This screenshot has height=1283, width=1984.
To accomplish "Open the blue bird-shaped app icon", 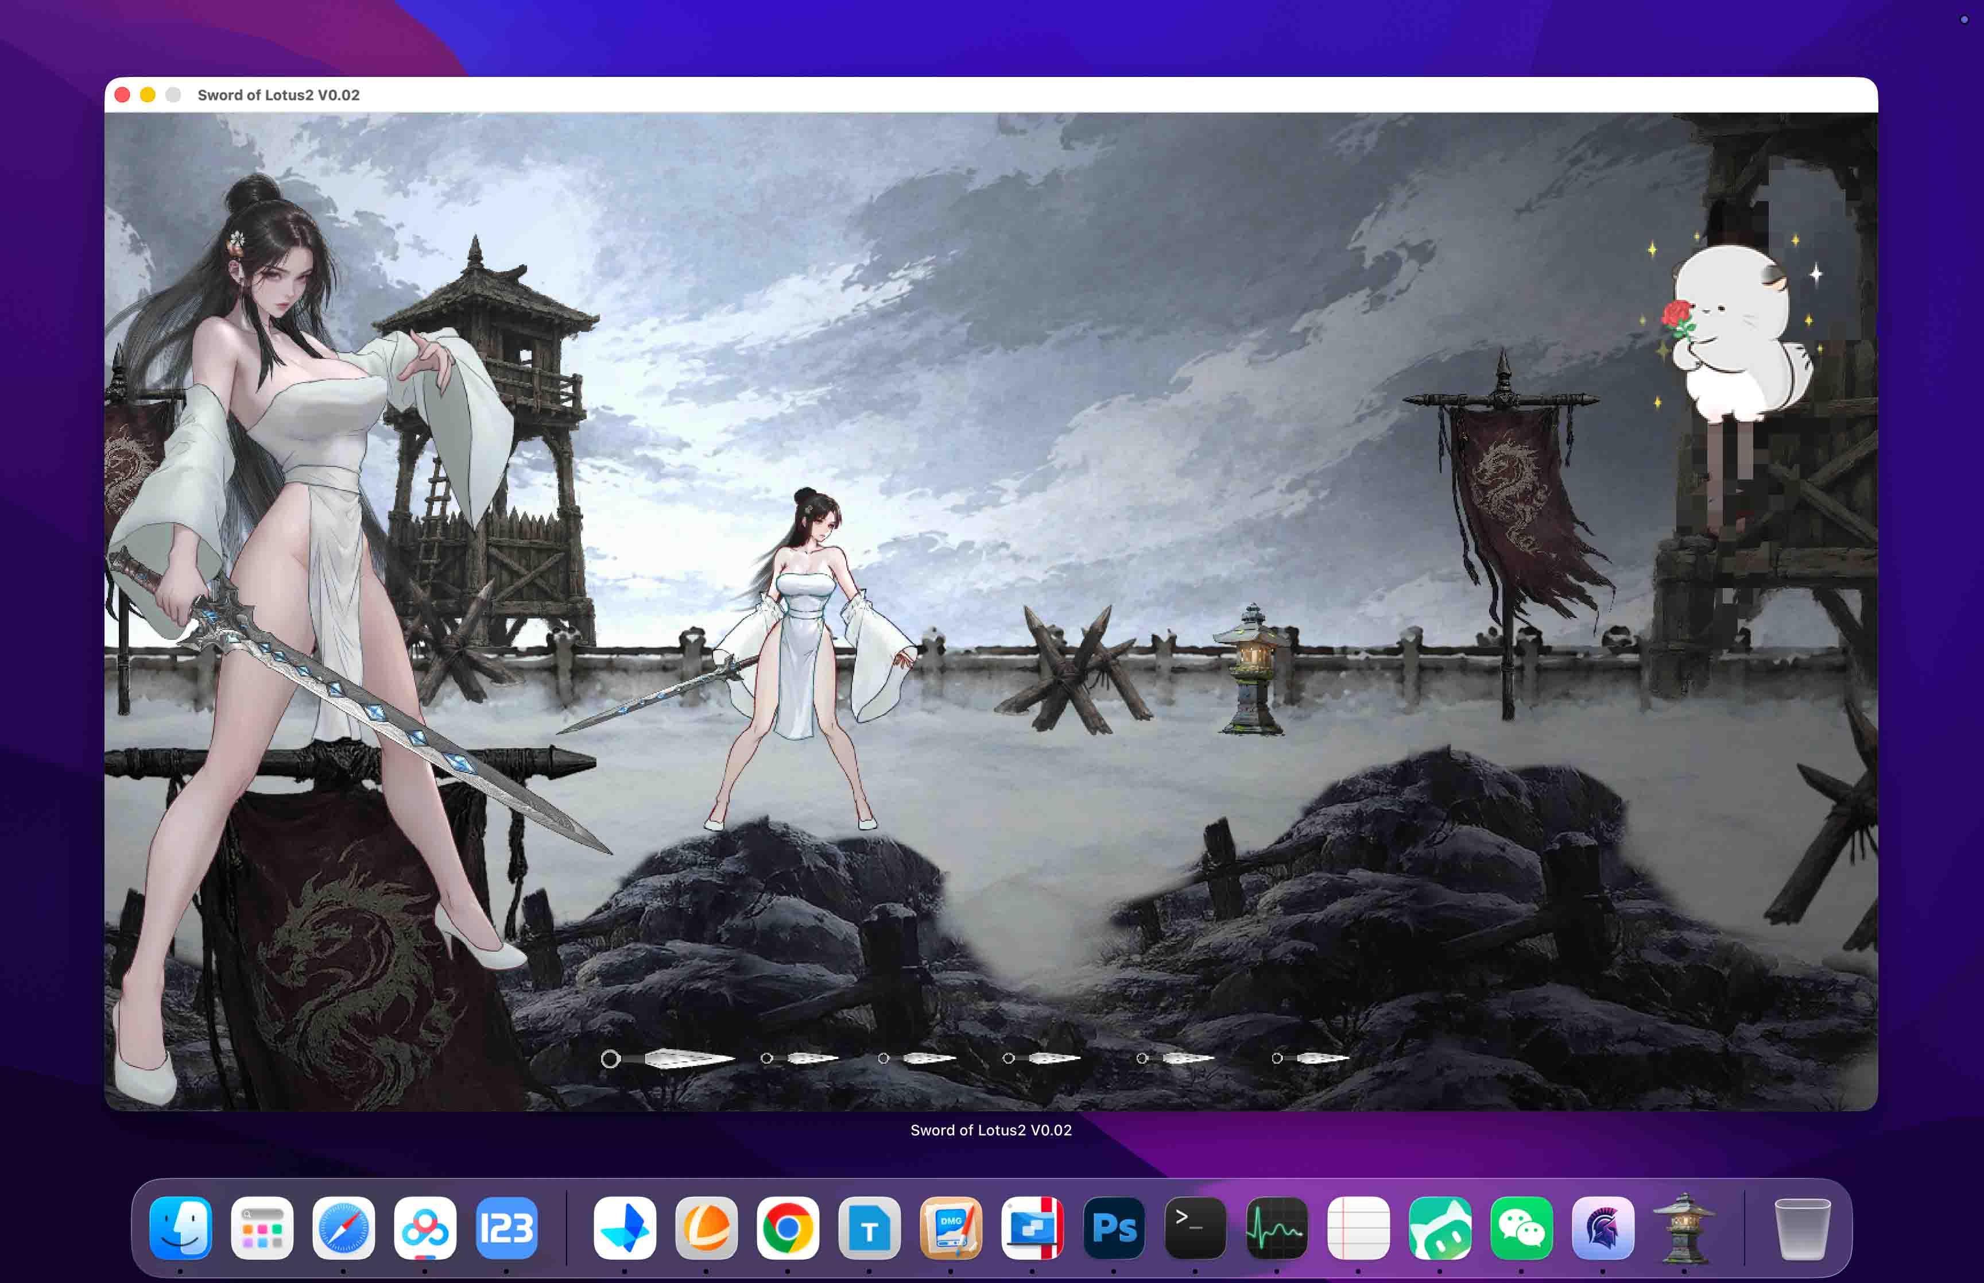I will click(625, 1228).
